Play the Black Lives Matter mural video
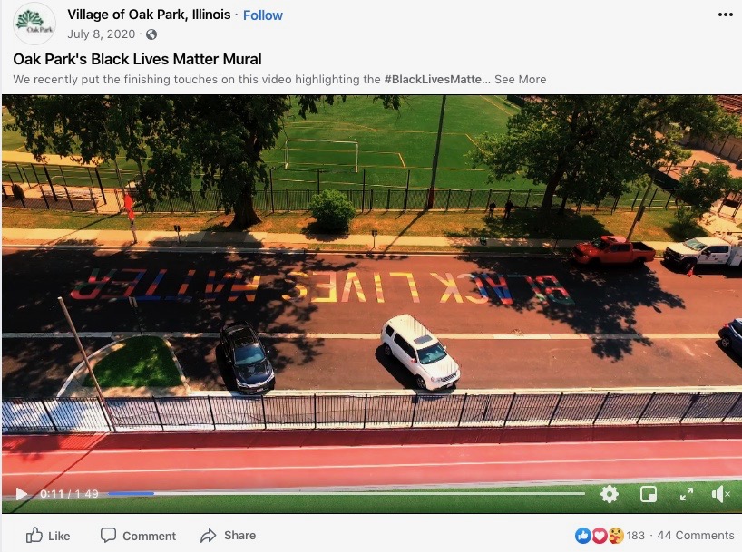Viewport: 742px width, 552px height. [x=21, y=494]
